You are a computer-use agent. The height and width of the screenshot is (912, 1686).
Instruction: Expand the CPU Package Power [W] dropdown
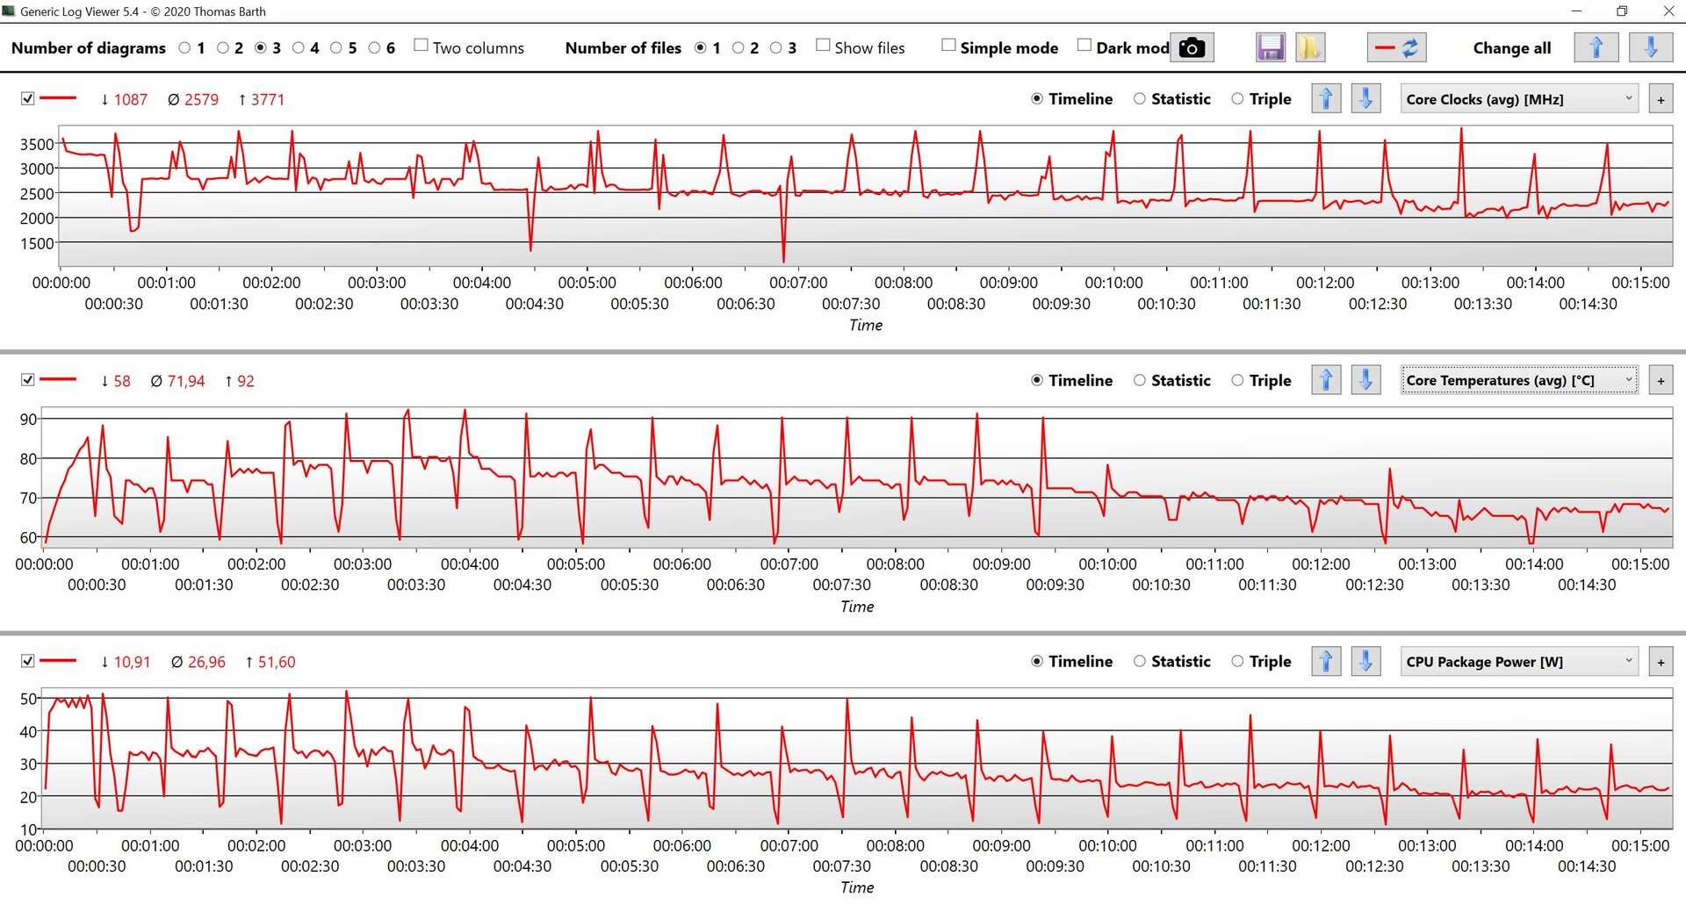click(x=1519, y=662)
